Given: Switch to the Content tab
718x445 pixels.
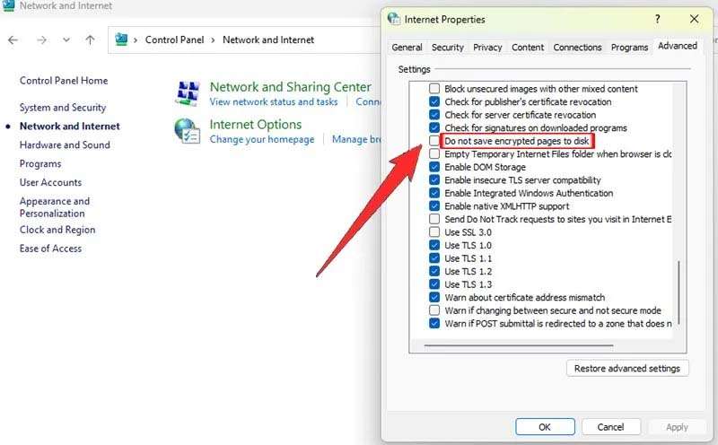Looking at the screenshot, I should click(528, 48).
